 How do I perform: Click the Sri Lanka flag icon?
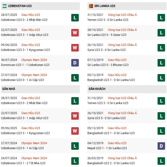pyautogui.click(x=91, y=6)
